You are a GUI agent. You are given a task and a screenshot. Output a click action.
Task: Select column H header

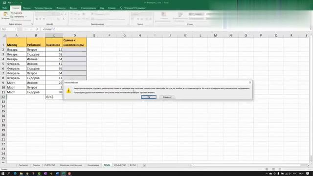click(140, 35)
